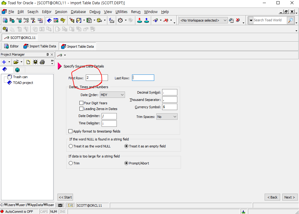299x214 pixels.
Task: Click the Search Toad World magnifier button
Action: 290,20
